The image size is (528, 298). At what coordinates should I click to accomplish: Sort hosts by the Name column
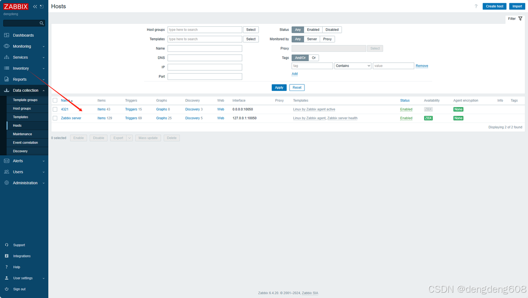[x=67, y=100]
